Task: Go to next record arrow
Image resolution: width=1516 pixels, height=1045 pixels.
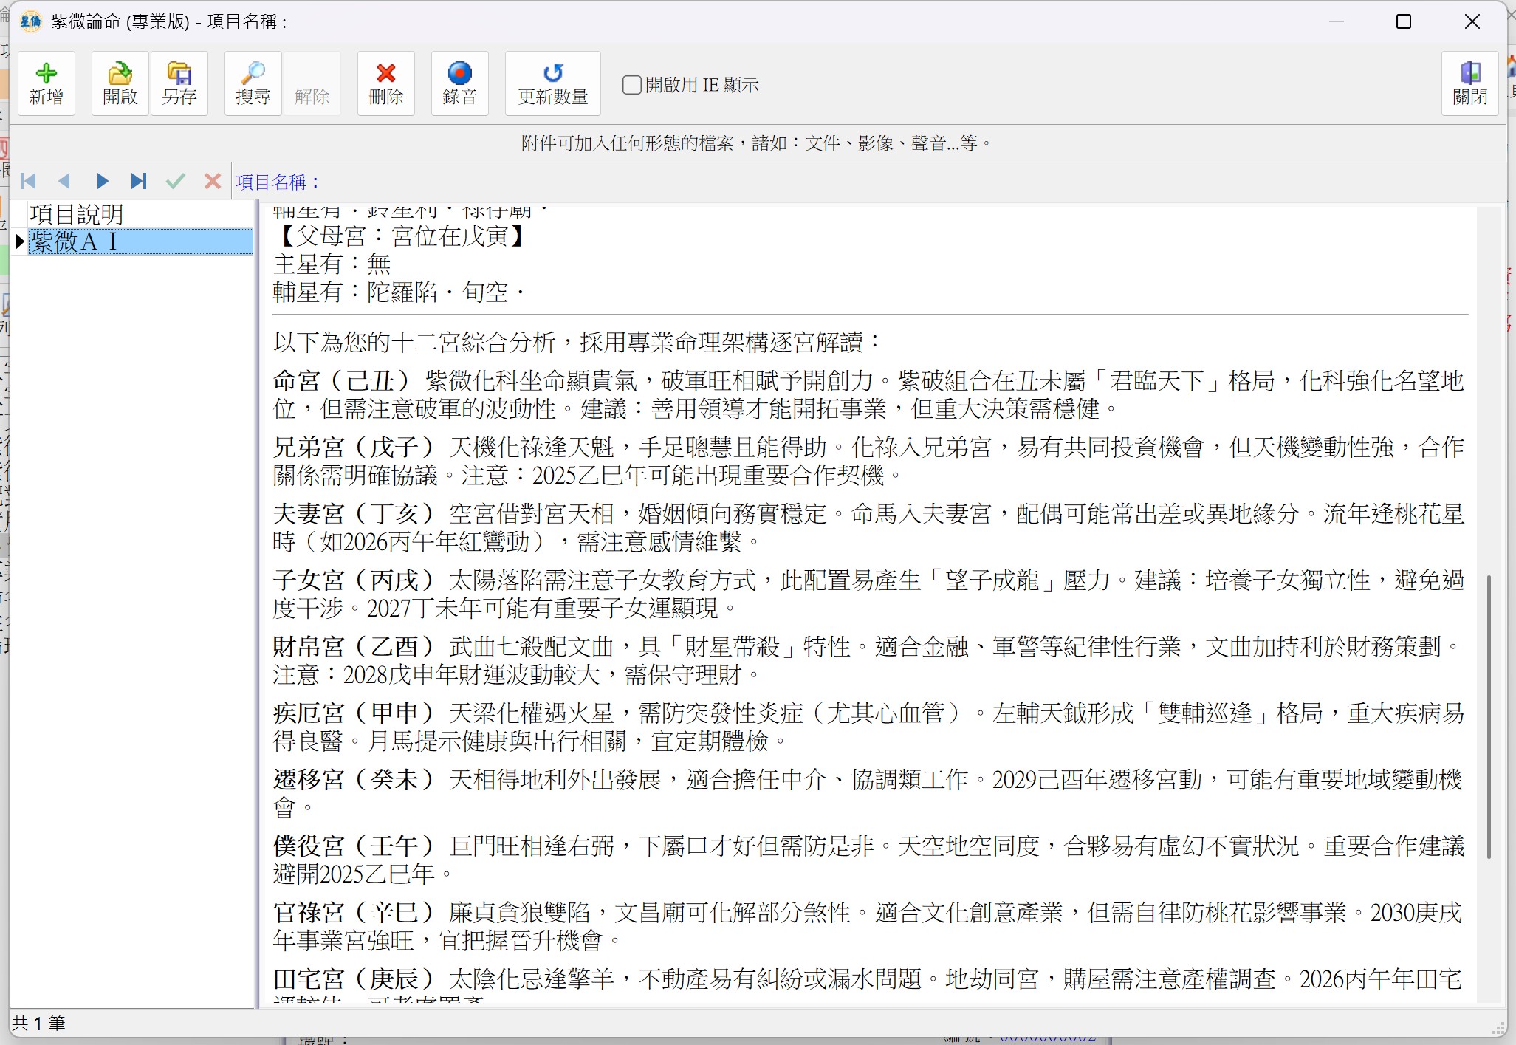Action: point(102,181)
